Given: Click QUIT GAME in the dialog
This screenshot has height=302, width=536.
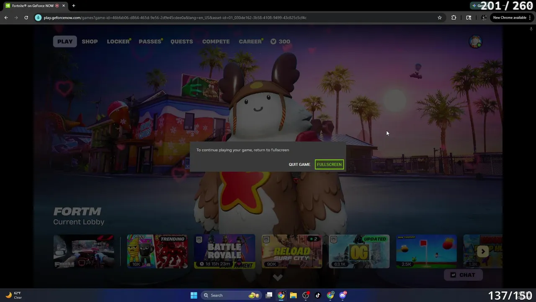Looking at the screenshot, I should coord(299,164).
